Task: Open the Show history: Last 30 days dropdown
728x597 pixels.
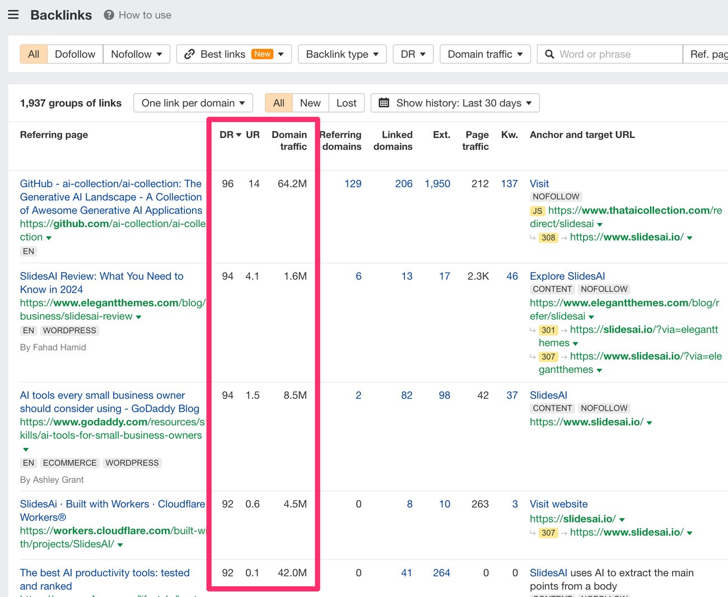Action: 455,103
